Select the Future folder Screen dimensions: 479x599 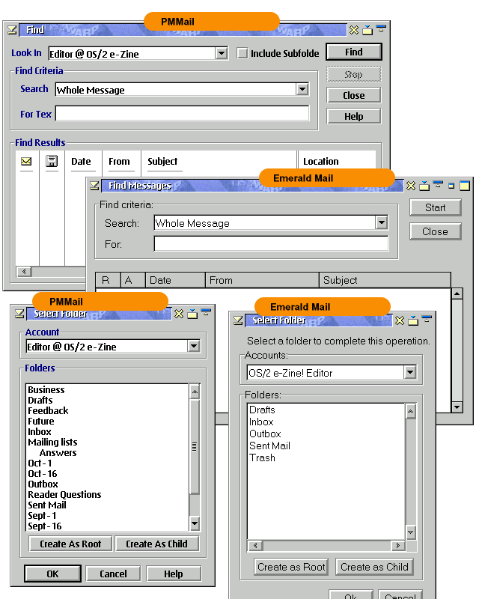[41, 421]
